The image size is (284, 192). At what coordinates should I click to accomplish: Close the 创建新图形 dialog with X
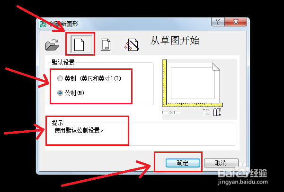point(236,22)
